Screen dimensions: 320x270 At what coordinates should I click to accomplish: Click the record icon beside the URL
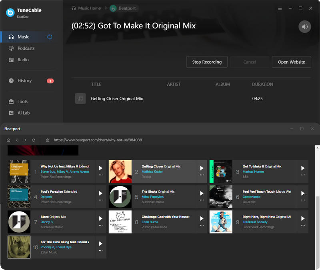coord(48,140)
